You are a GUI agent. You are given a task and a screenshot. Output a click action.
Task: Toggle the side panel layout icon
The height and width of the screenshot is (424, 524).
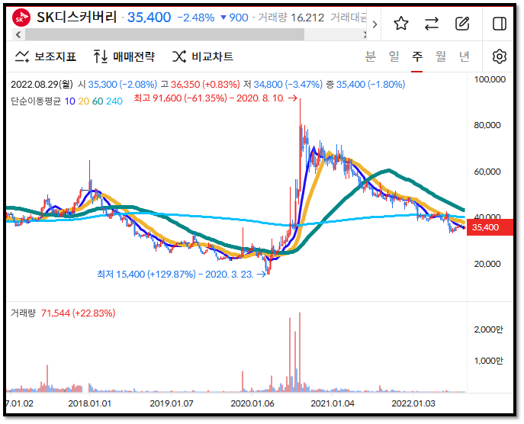500,24
